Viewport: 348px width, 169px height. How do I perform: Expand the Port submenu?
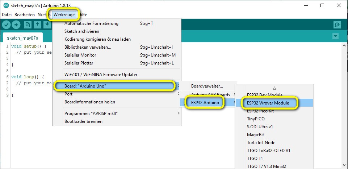click(x=117, y=94)
